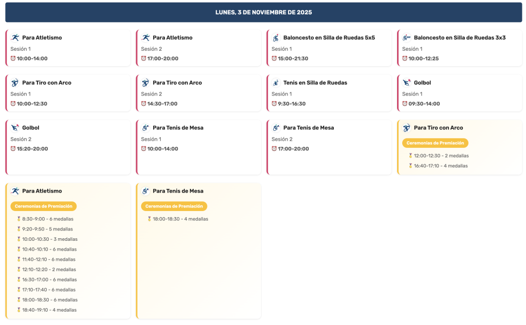Click the alarm clock icon beside 15:20-20:00
Viewport: 526px width, 325px height.
(13, 149)
